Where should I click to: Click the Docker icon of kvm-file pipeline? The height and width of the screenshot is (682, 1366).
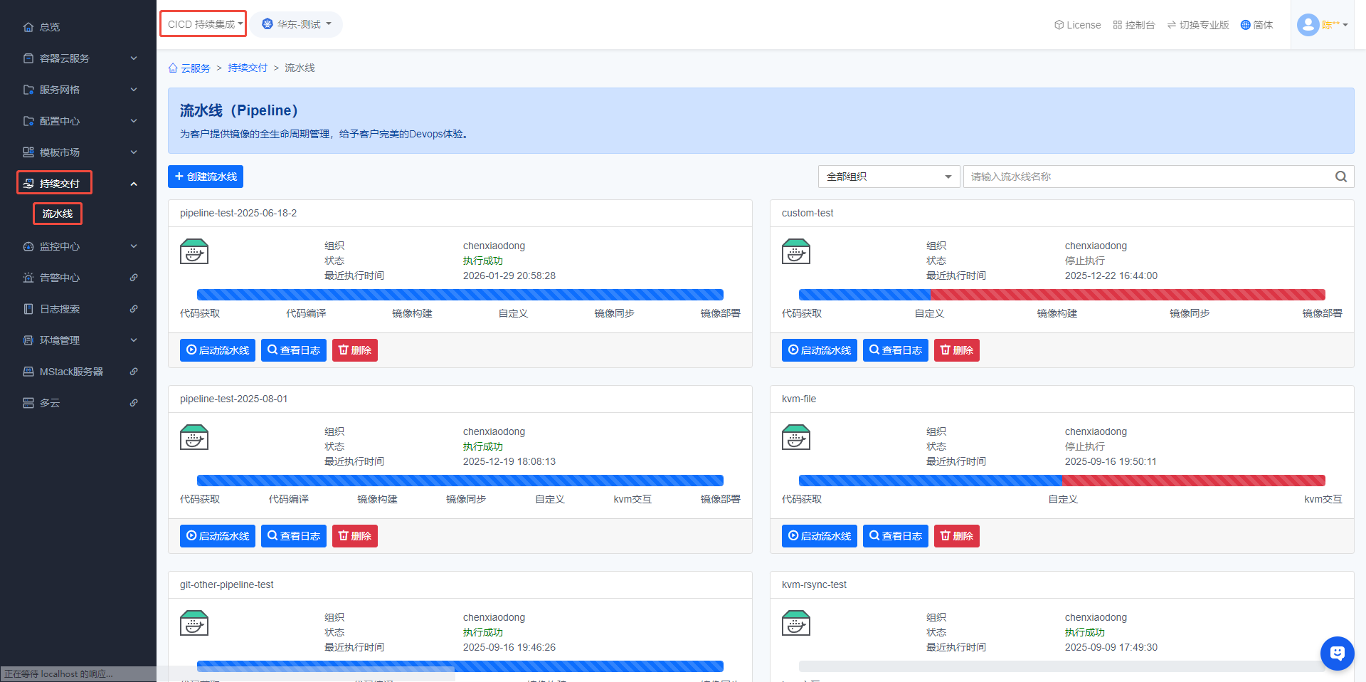click(795, 438)
